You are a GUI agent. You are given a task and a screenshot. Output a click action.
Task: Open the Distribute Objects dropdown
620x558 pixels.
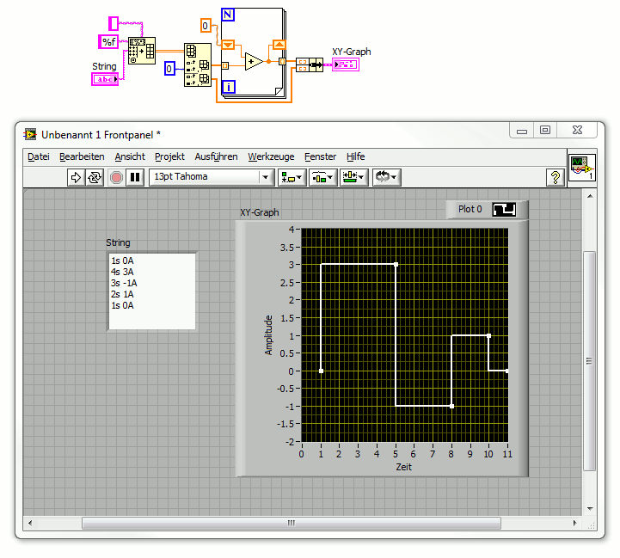coord(322,177)
